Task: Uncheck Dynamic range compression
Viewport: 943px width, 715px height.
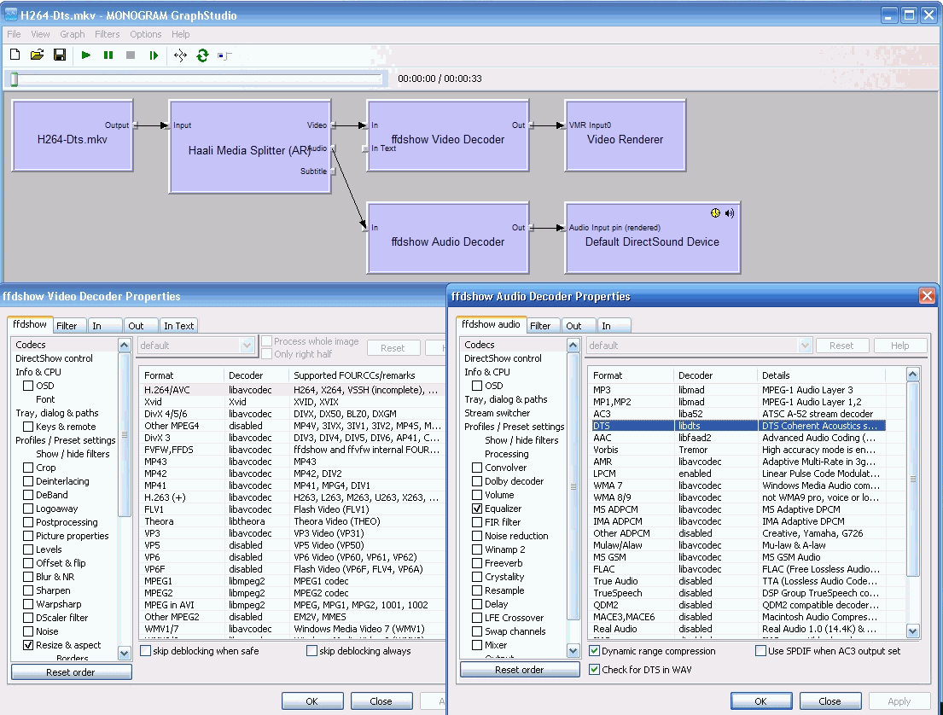Action: [x=594, y=651]
